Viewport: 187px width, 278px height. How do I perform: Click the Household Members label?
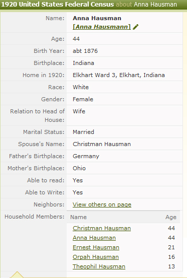click(35, 217)
